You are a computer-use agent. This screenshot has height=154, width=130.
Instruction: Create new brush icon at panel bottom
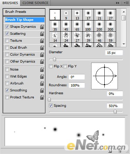pos(110,151)
